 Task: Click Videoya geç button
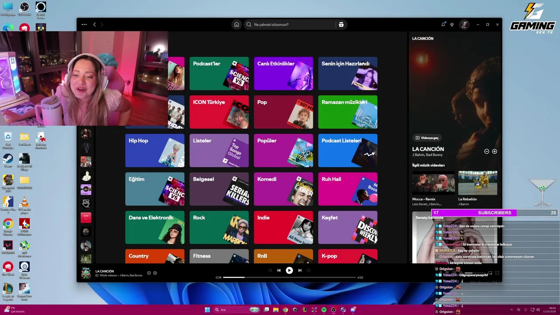point(427,138)
